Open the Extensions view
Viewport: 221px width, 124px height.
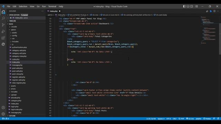(x=3, y=38)
